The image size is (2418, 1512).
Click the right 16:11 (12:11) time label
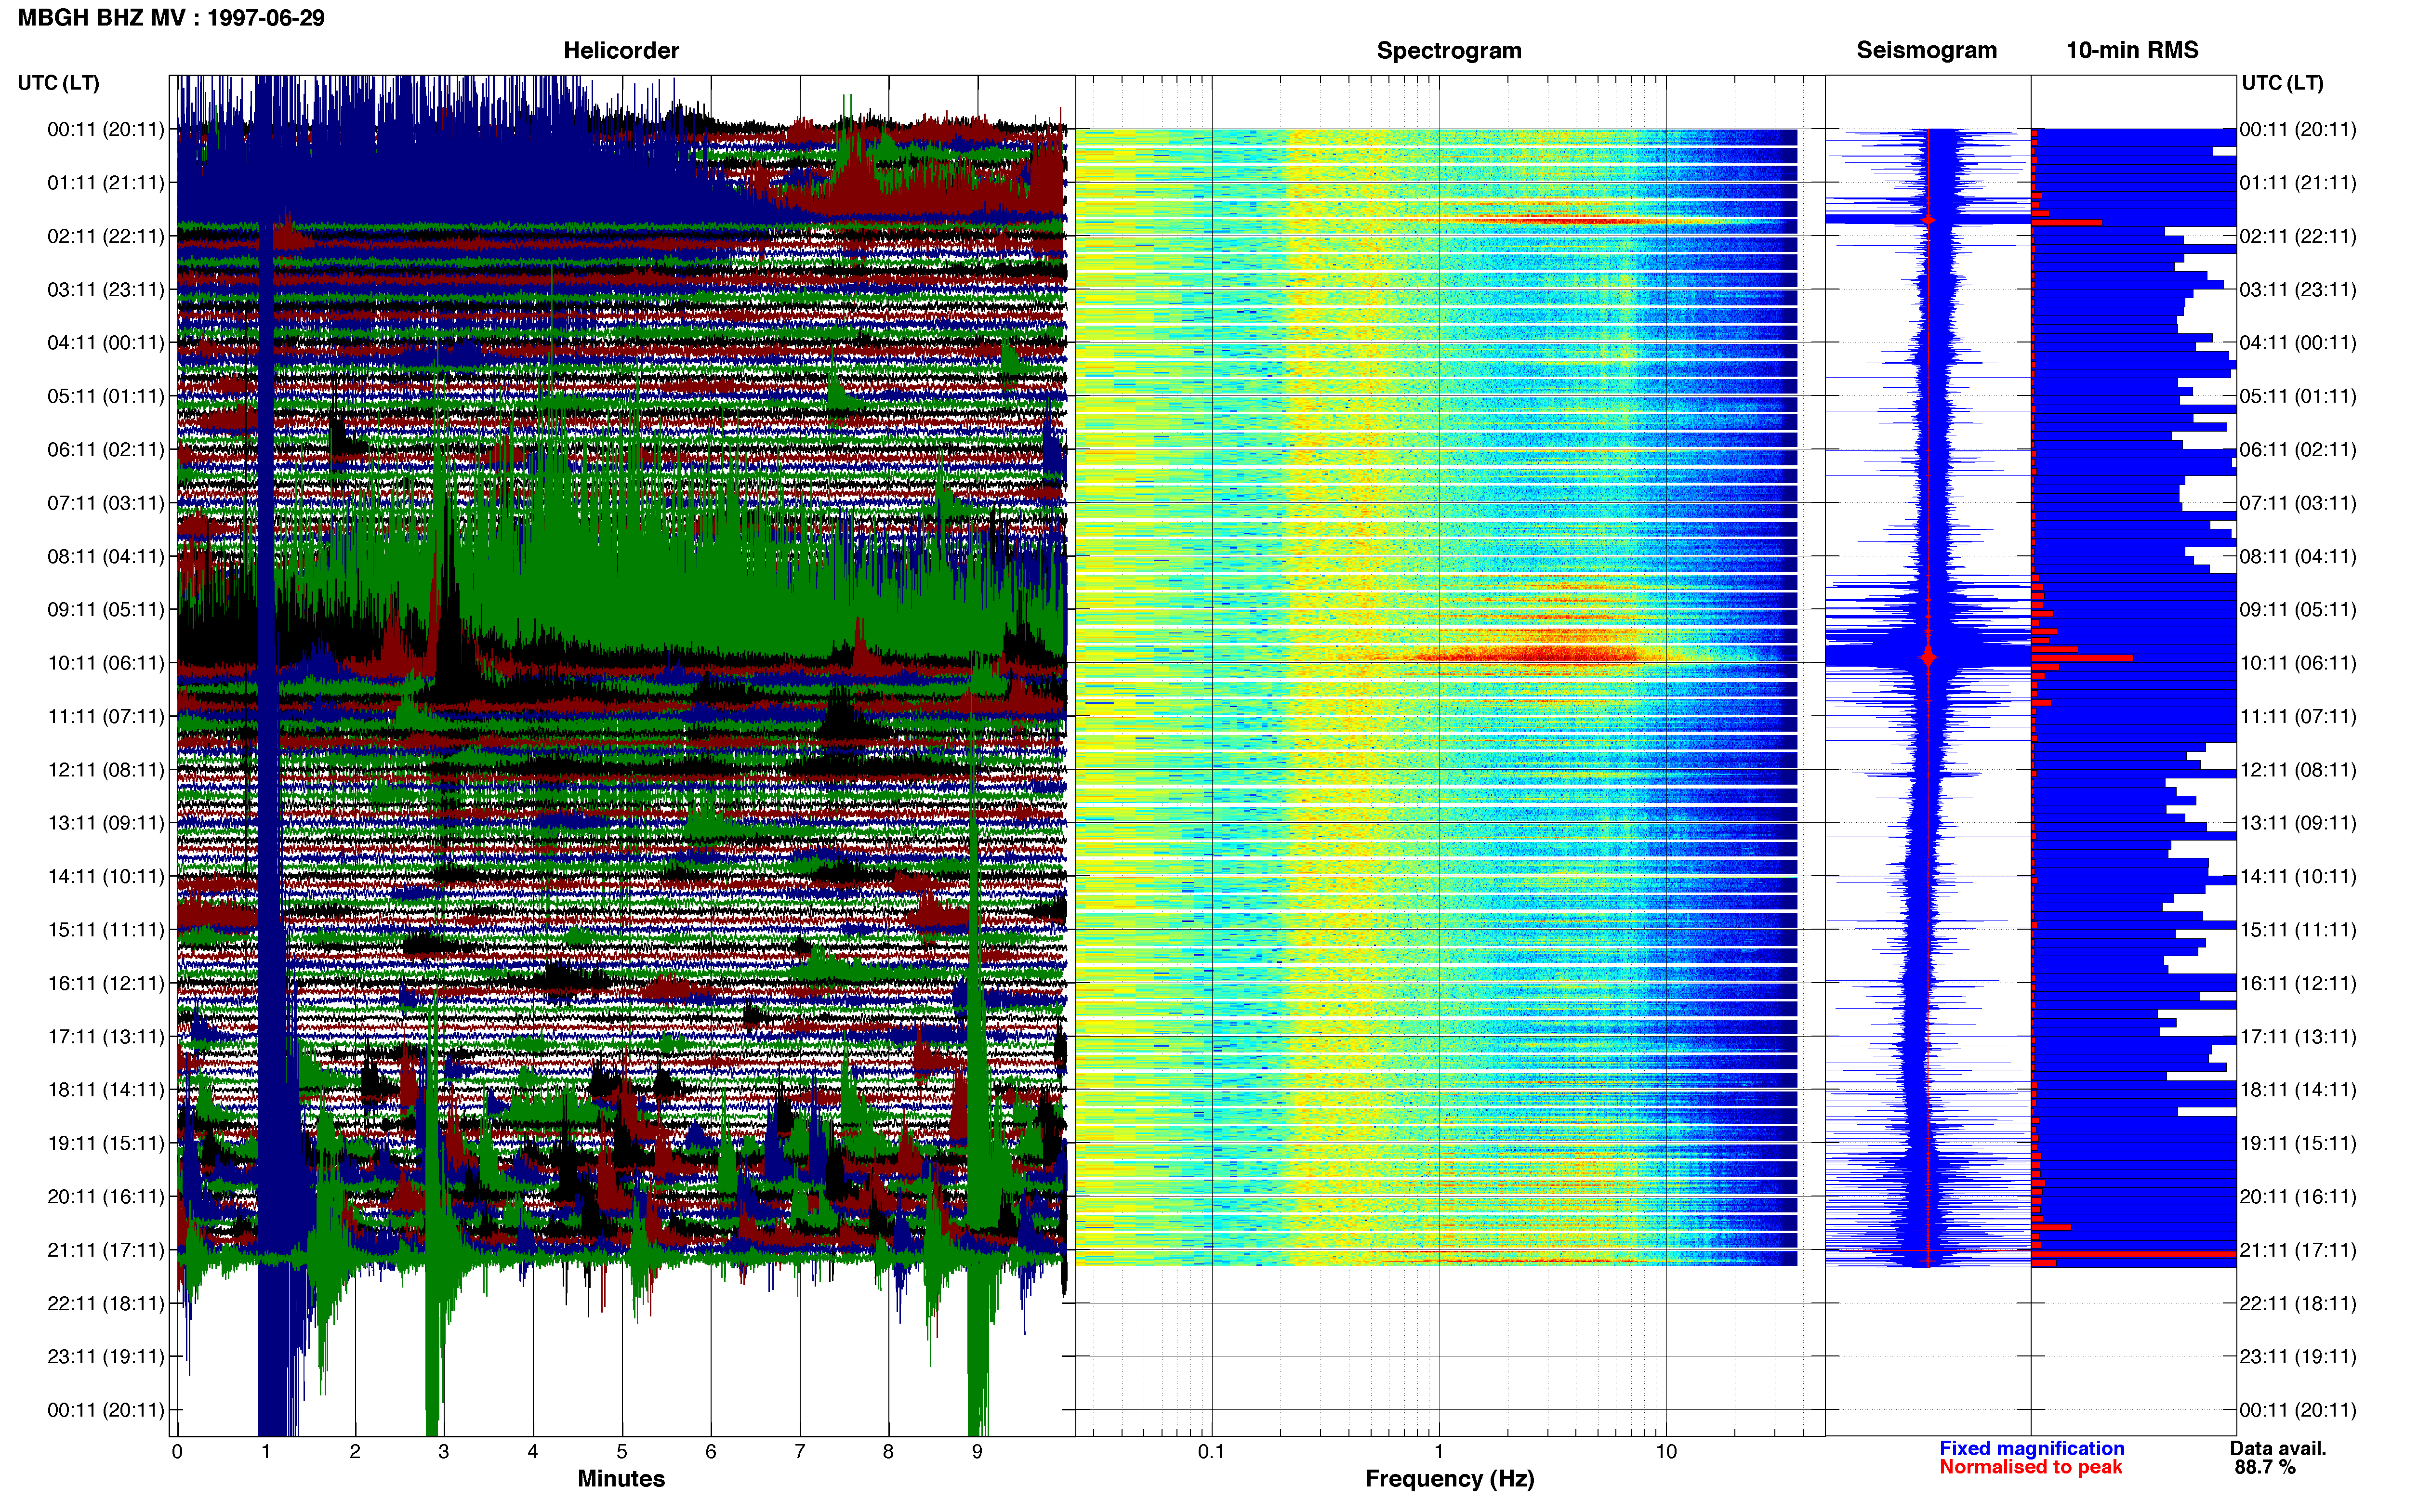click(2298, 983)
